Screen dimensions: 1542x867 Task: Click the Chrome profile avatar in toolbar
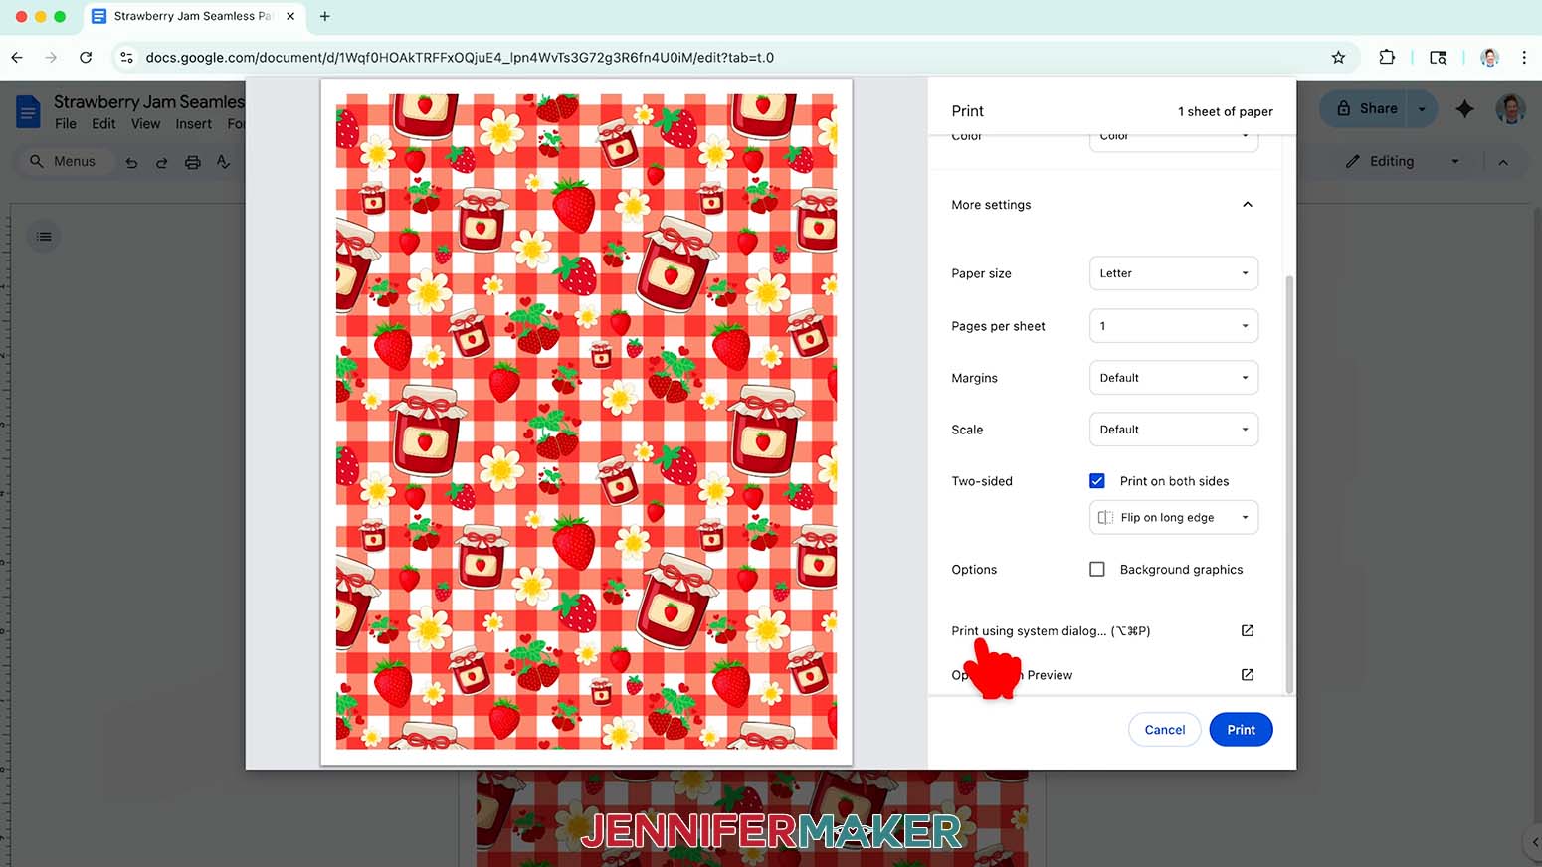pos(1489,58)
